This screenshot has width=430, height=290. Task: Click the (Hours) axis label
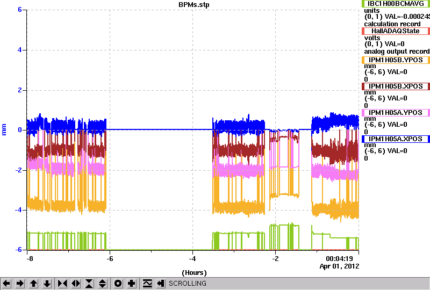194,273
